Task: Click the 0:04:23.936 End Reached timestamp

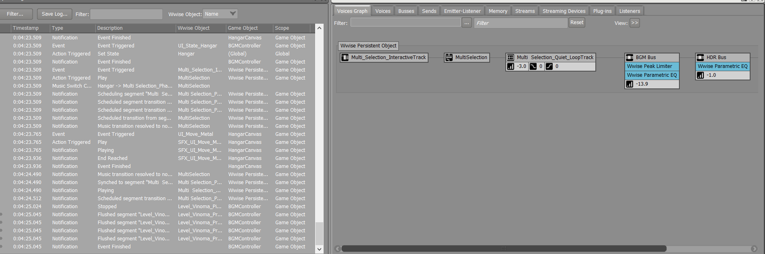Action: (x=27, y=158)
